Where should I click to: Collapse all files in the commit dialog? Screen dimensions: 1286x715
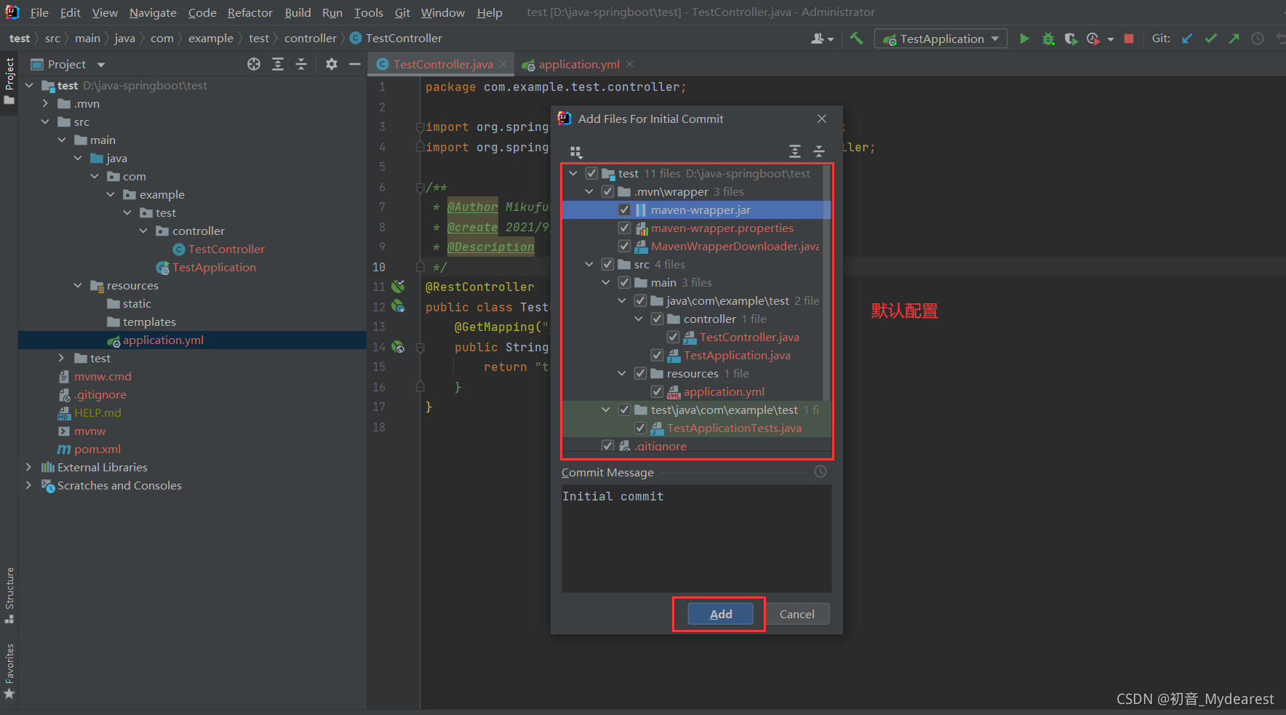coord(819,151)
